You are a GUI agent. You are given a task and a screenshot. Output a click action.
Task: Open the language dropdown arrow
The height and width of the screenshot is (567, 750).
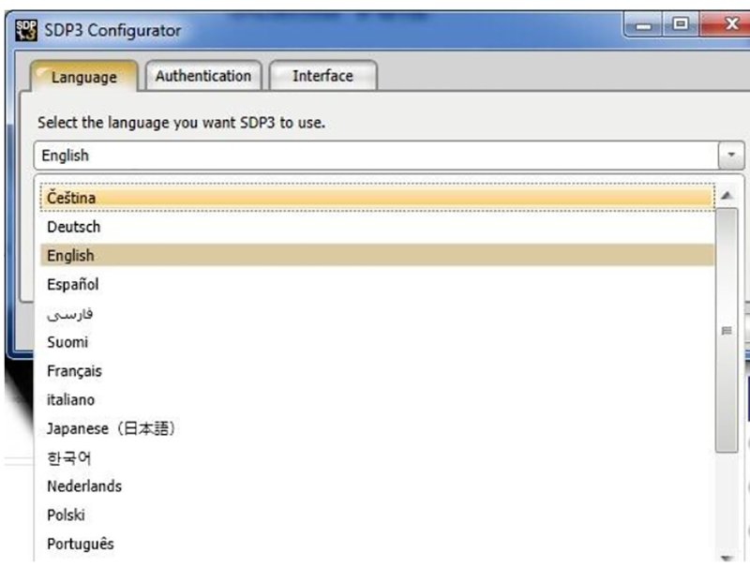(731, 155)
